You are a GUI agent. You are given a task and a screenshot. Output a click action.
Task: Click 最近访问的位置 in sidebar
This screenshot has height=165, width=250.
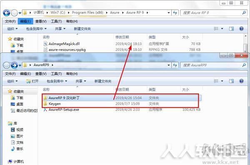click(24, 111)
